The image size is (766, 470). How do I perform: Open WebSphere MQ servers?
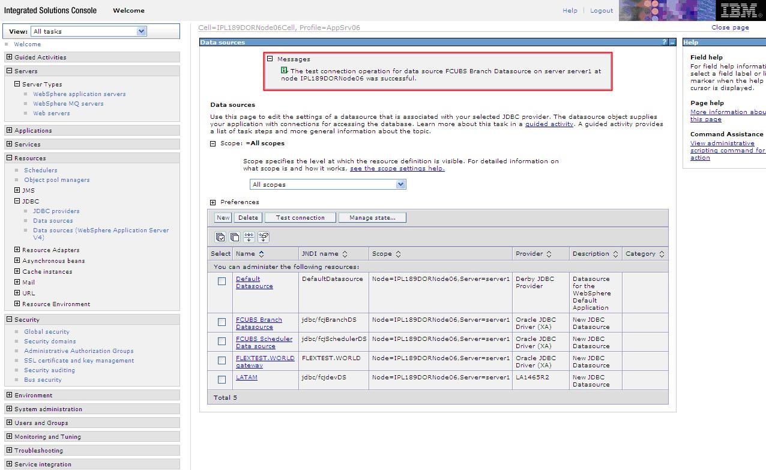click(68, 103)
